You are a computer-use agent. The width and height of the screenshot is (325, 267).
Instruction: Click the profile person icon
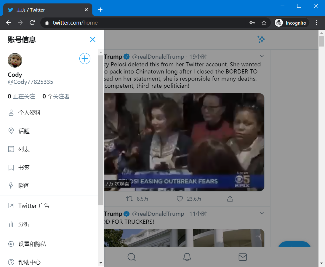coord(11,113)
